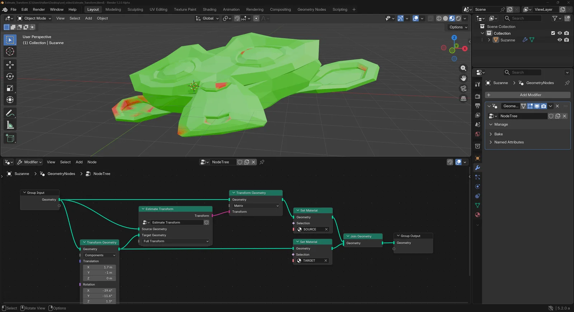This screenshot has width=574, height=312.
Task: Clear the TARGET material field
Action: pyautogui.click(x=326, y=261)
